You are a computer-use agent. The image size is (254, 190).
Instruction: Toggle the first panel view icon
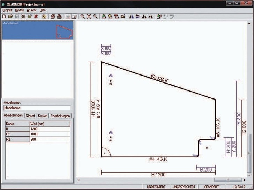(x=68, y=16)
